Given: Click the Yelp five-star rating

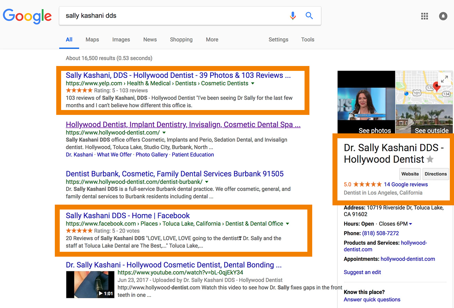Looking at the screenshot, I should point(79,90).
